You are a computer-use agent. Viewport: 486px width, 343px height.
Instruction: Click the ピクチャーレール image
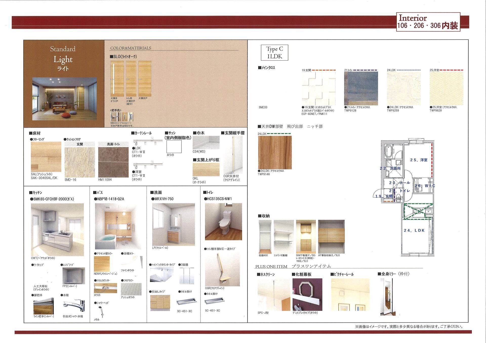350,294
